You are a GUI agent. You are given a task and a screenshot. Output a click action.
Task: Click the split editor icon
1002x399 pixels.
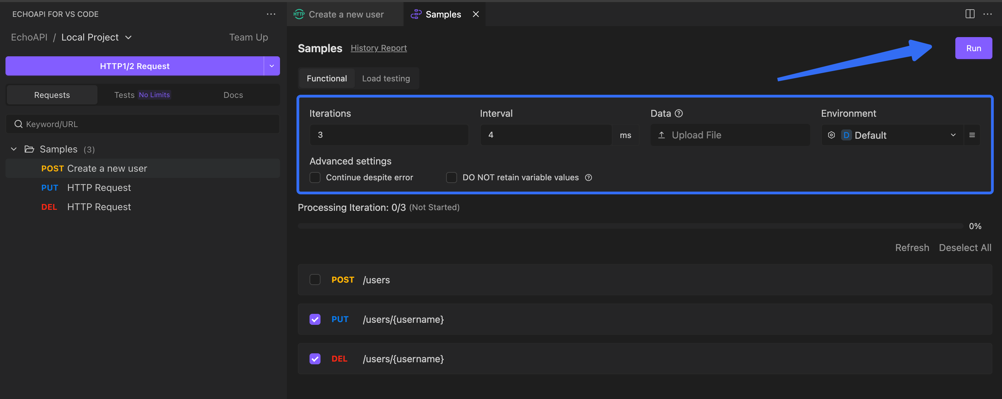coord(970,14)
